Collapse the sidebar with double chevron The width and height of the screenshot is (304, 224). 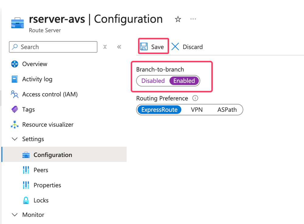(x=119, y=47)
